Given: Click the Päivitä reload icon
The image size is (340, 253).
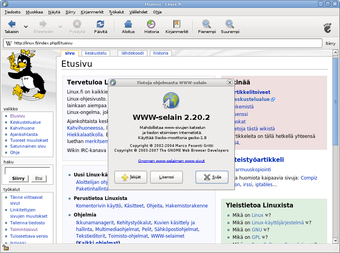Looking at the screenshot, I should point(100,24).
